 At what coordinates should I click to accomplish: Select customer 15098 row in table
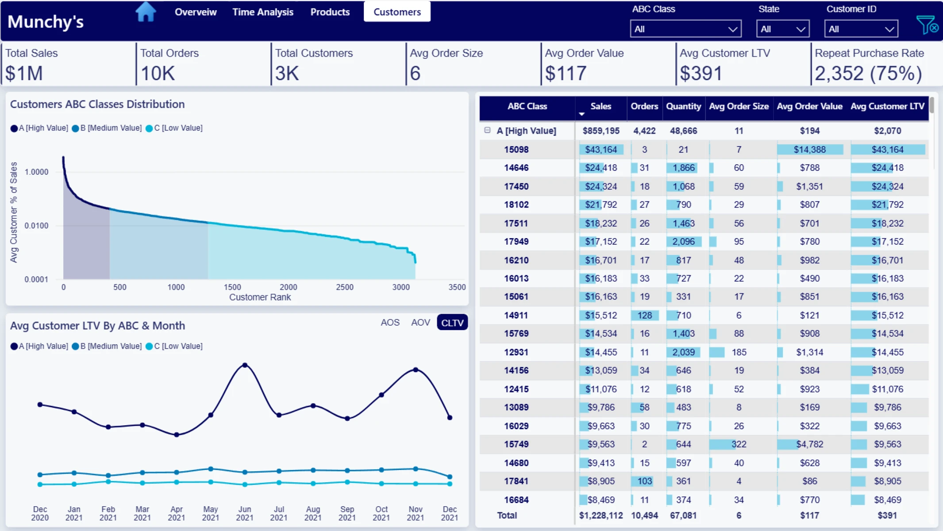click(x=516, y=150)
